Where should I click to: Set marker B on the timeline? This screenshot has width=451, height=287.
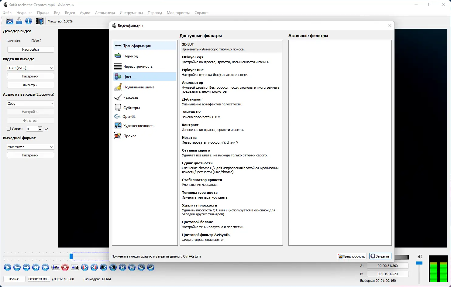point(75,268)
